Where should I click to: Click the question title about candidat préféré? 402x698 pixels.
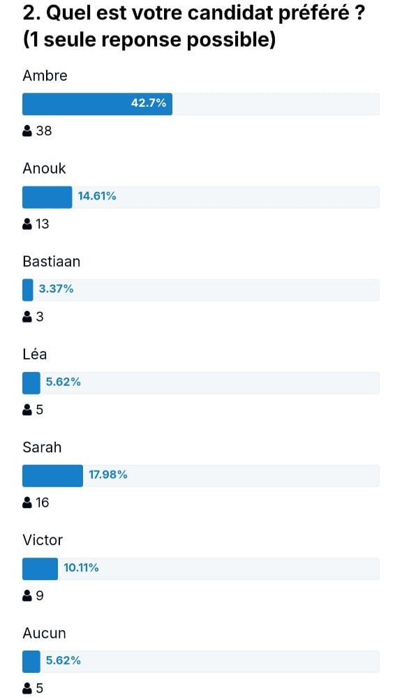pos(194,27)
